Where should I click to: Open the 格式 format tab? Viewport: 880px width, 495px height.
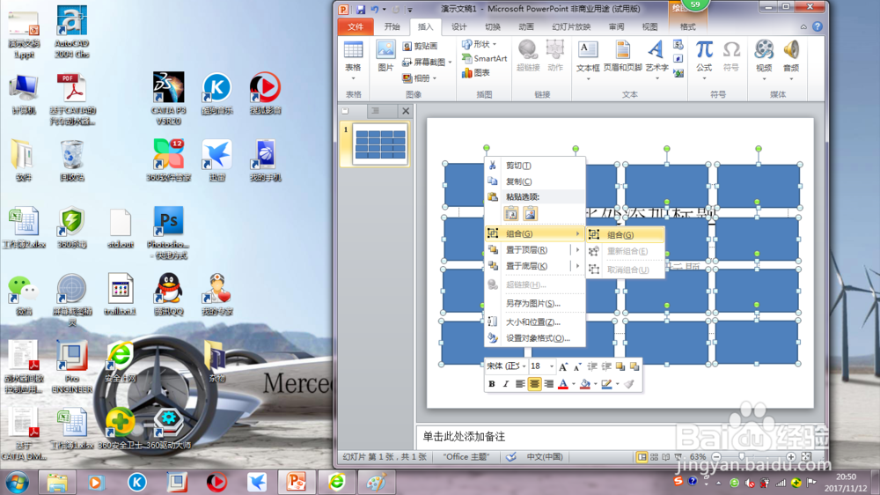point(687,27)
